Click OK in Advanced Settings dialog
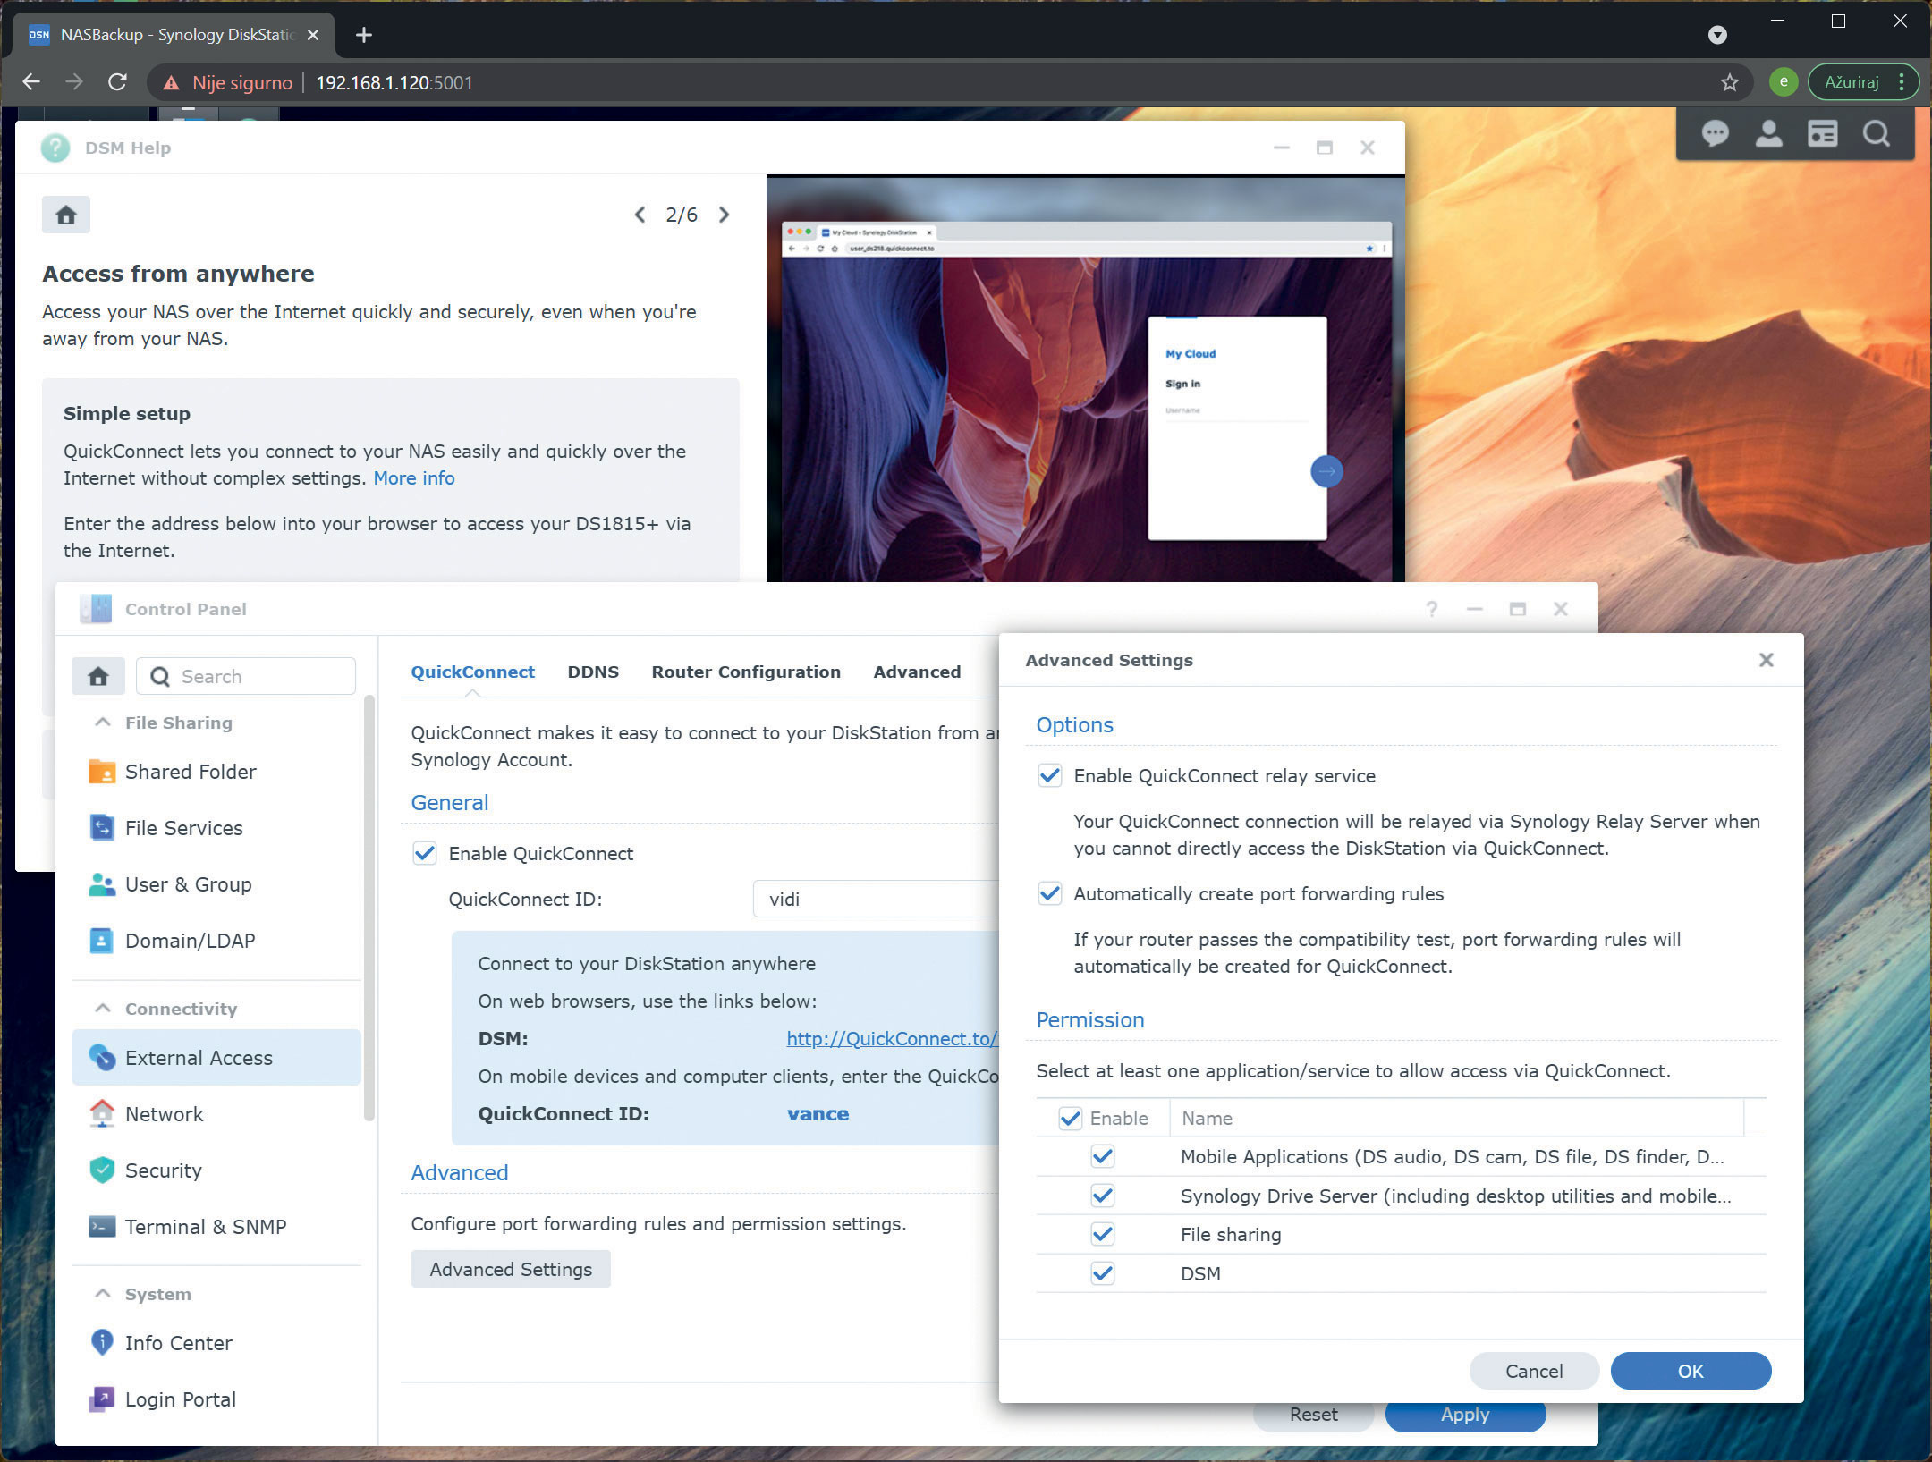This screenshot has height=1462, width=1932. click(x=1690, y=1371)
